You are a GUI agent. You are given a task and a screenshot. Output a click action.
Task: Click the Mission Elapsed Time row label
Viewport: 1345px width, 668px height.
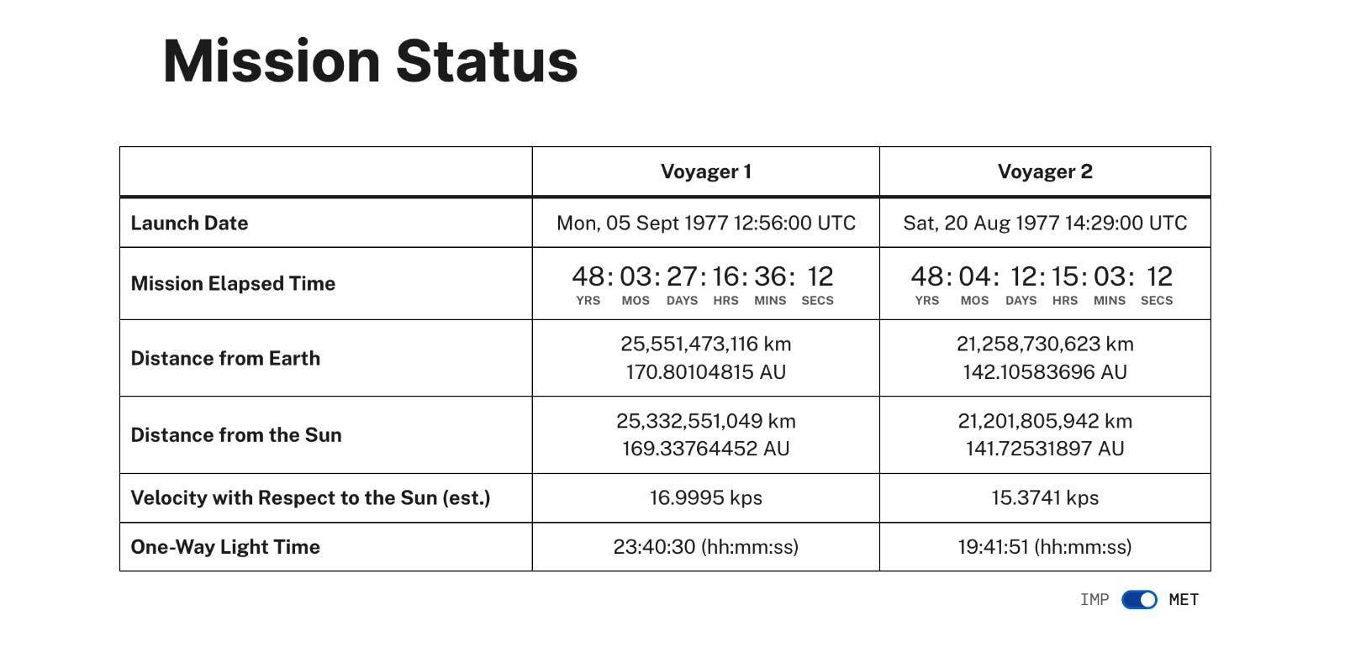pos(233,283)
